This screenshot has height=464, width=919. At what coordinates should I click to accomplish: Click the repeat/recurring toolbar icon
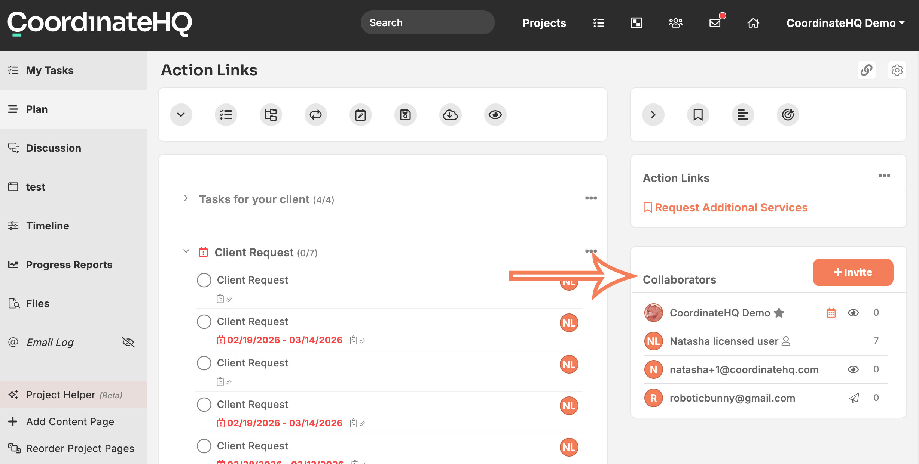[x=316, y=115]
